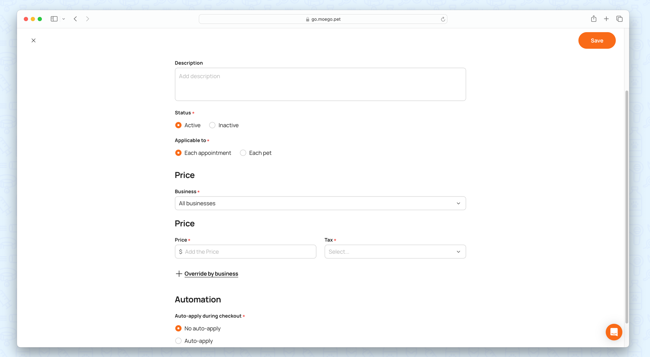
Task: Open the sidebar options chevron in the toolbar
Action: (x=64, y=19)
